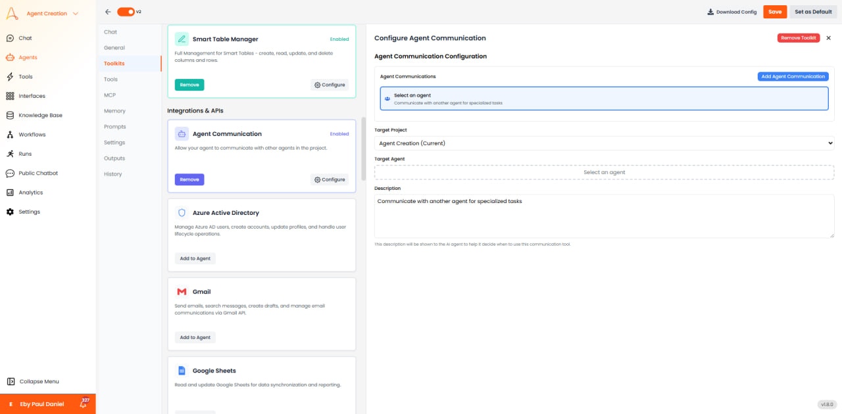
Task: Open Configure on the Agent Communication toolkit
Action: (329, 179)
